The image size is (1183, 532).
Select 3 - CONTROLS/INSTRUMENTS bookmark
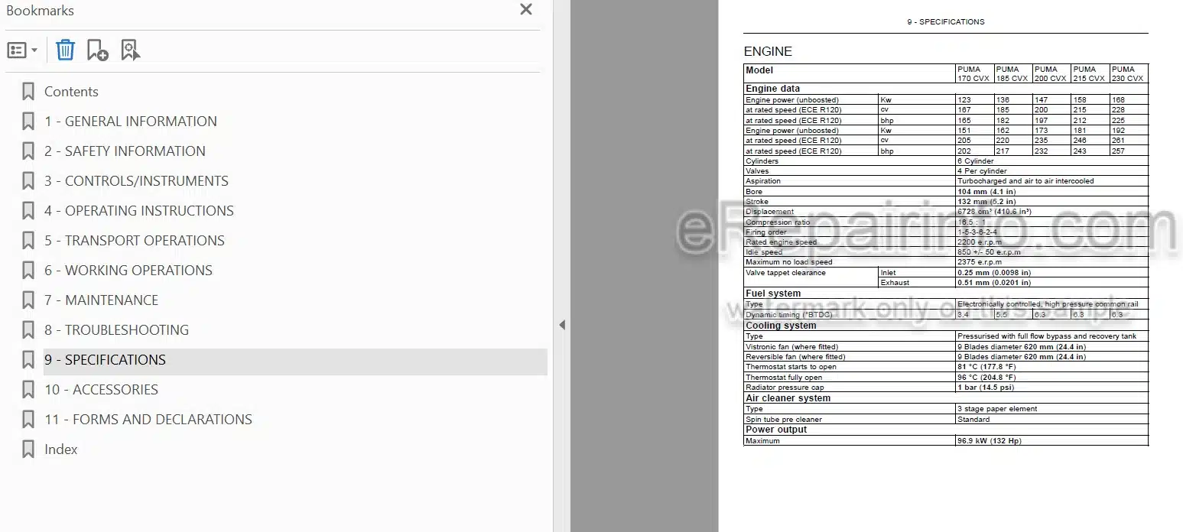point(136,181)
